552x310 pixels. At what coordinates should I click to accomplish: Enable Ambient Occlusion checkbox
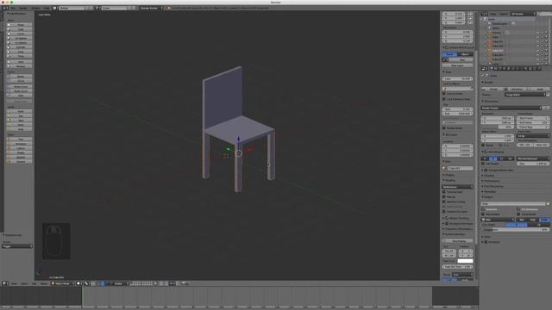pos(444,212)
